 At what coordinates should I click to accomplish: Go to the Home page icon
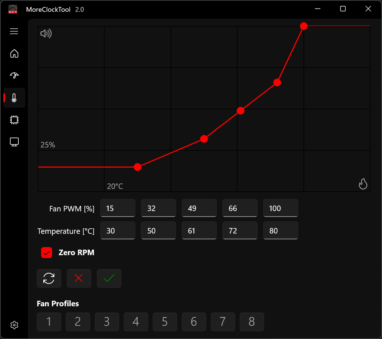coord(14,54)
